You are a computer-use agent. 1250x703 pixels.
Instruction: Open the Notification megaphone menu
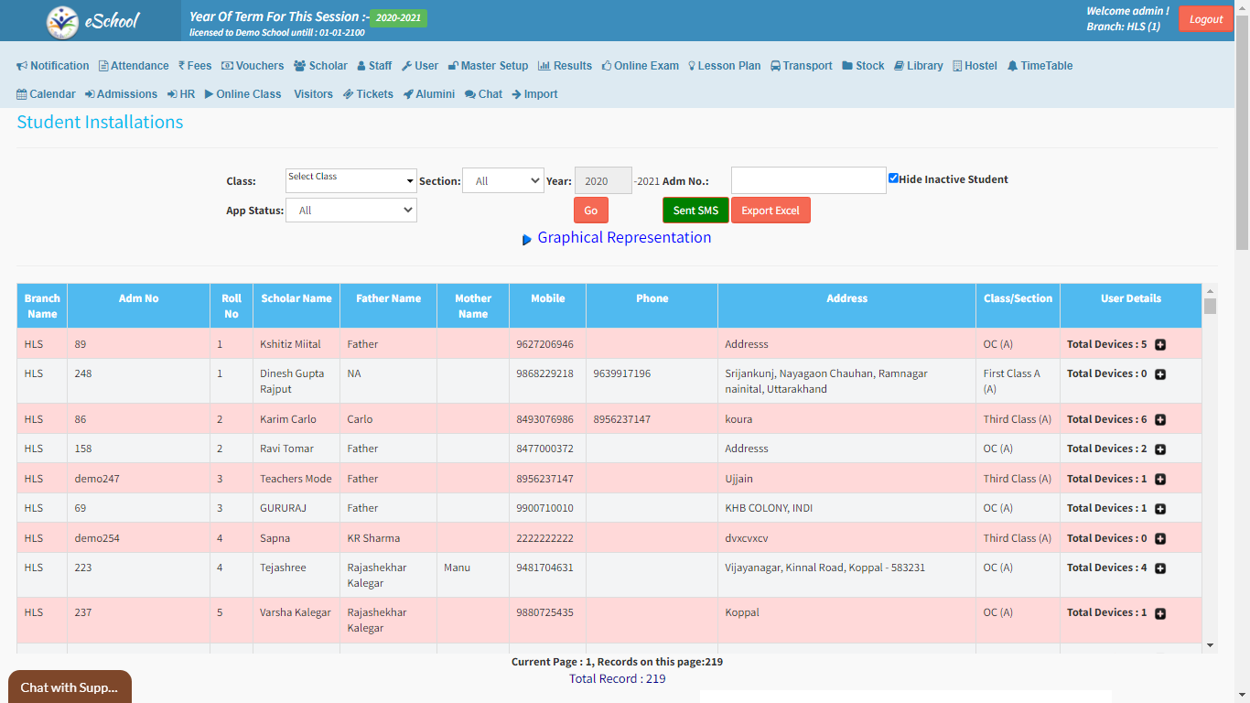53,66
